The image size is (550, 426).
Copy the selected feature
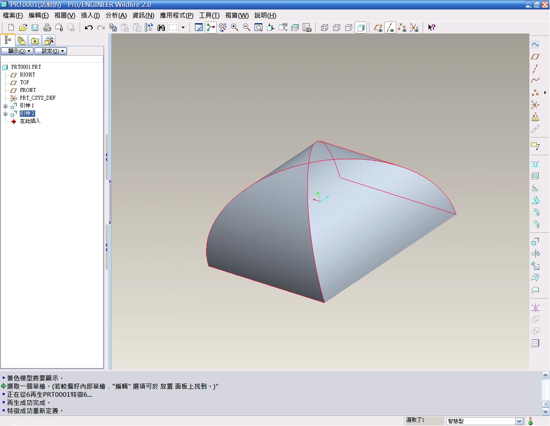113,27
